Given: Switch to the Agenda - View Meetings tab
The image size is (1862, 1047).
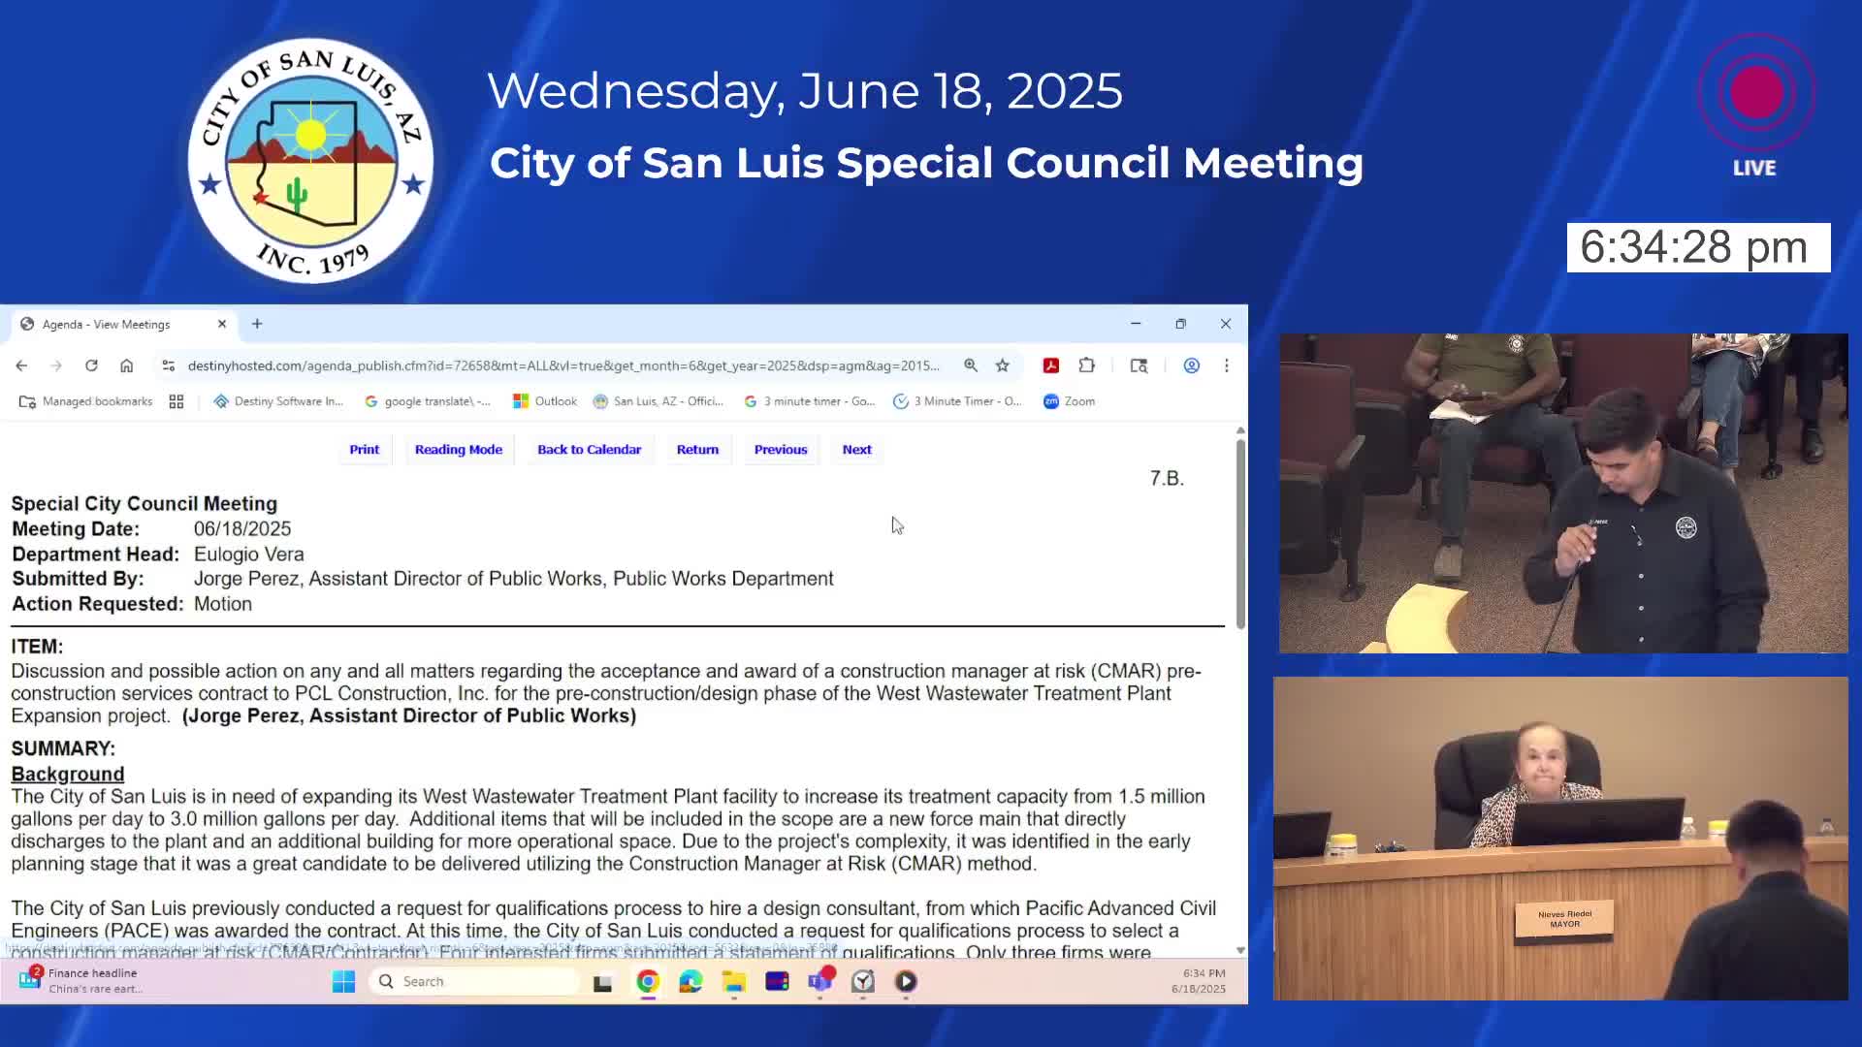Looking at the screenshot, I should pos(107,324).
